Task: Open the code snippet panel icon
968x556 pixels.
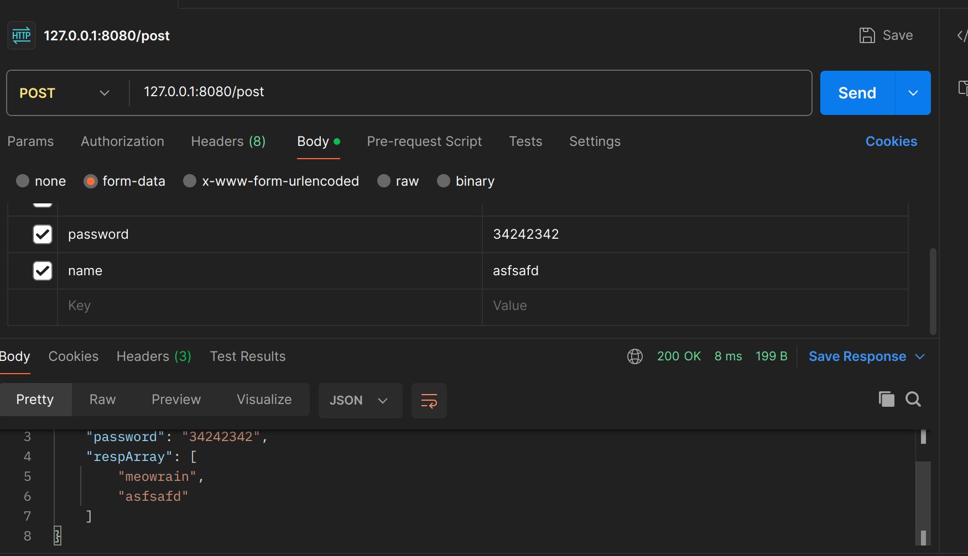Action: [961, 36]
